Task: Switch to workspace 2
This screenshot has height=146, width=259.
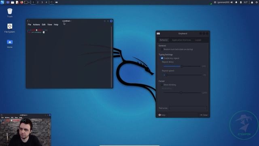Action: [38, 2]
